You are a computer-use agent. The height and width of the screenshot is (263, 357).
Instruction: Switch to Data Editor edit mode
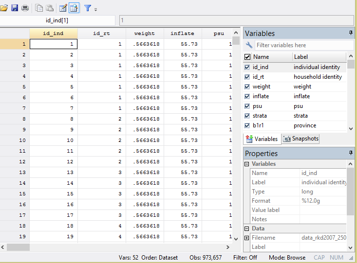[63, 8]
